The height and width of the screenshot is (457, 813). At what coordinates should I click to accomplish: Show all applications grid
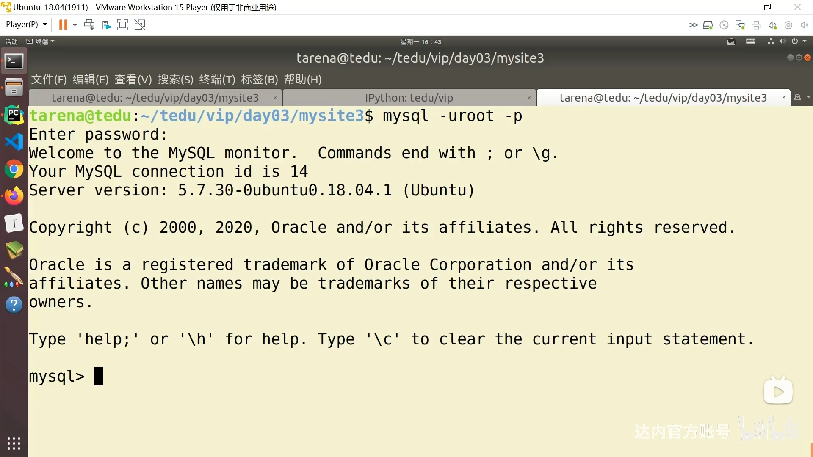point(14,443)
